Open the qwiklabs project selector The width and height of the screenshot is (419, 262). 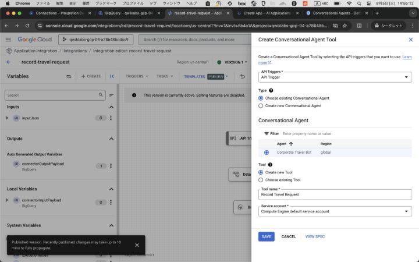(x=95, y=40)
